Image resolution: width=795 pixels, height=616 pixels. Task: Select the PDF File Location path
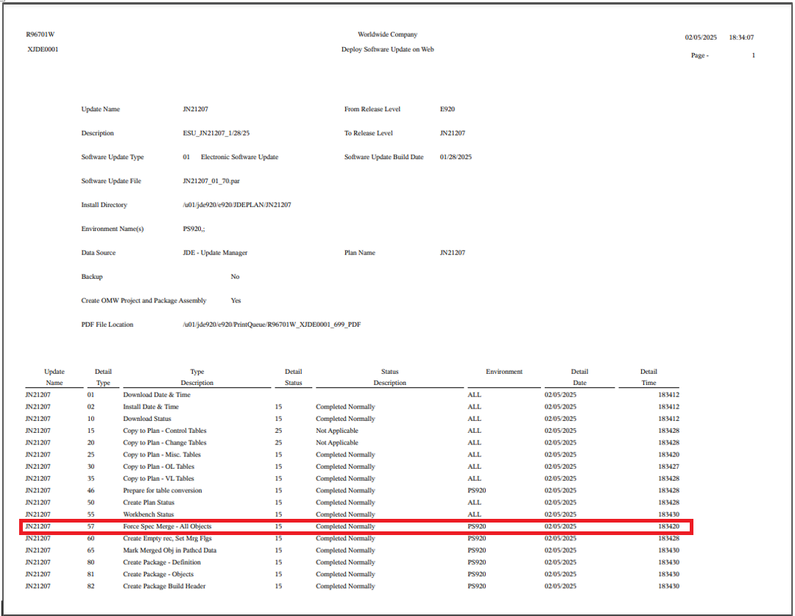272,324
